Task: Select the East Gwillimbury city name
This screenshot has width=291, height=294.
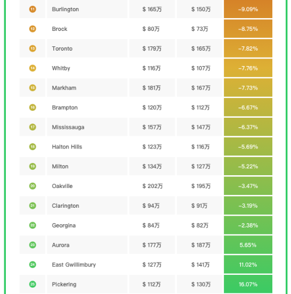Action: click(74, 265)
